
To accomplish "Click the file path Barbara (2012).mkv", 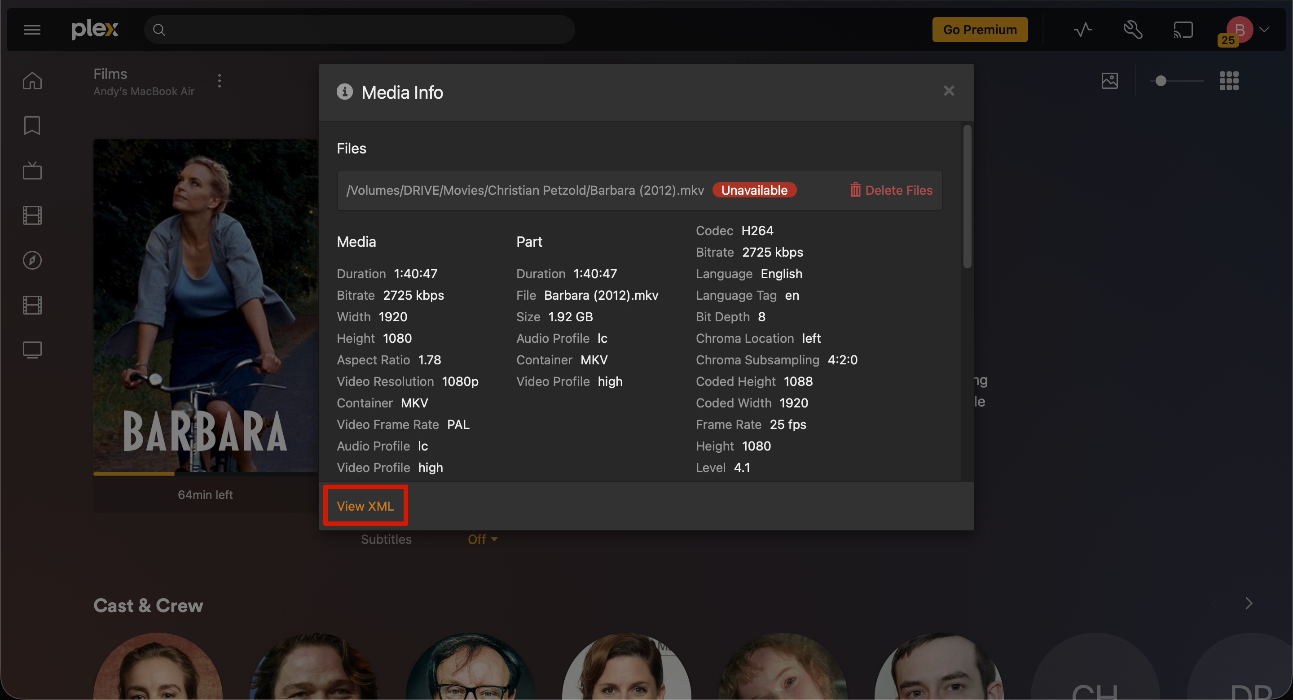I will click(525, 190).
